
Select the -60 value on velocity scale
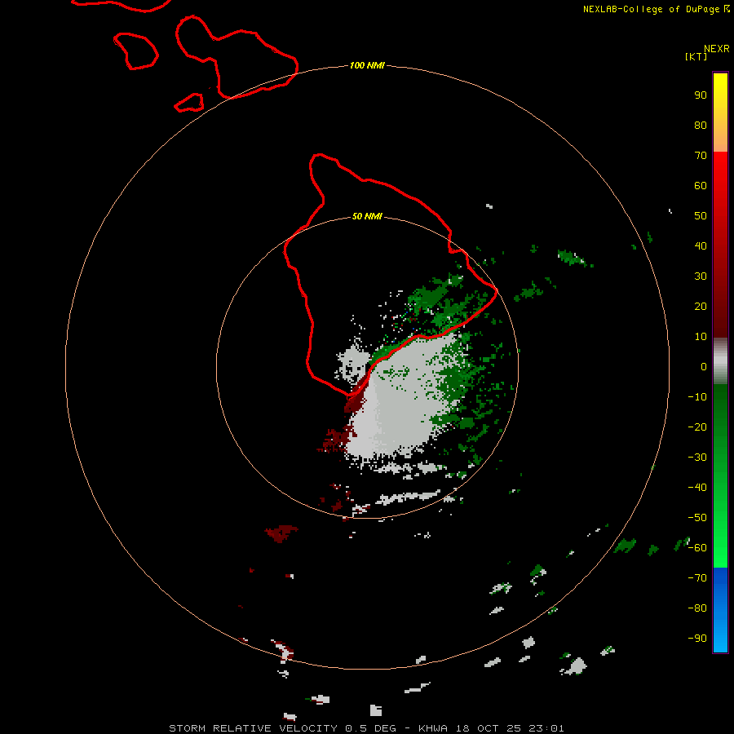(x=697, y=548)
